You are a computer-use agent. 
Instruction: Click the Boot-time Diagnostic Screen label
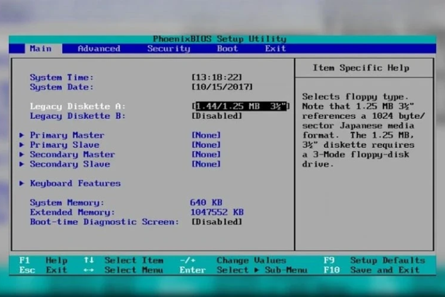(x=104, y=222)
